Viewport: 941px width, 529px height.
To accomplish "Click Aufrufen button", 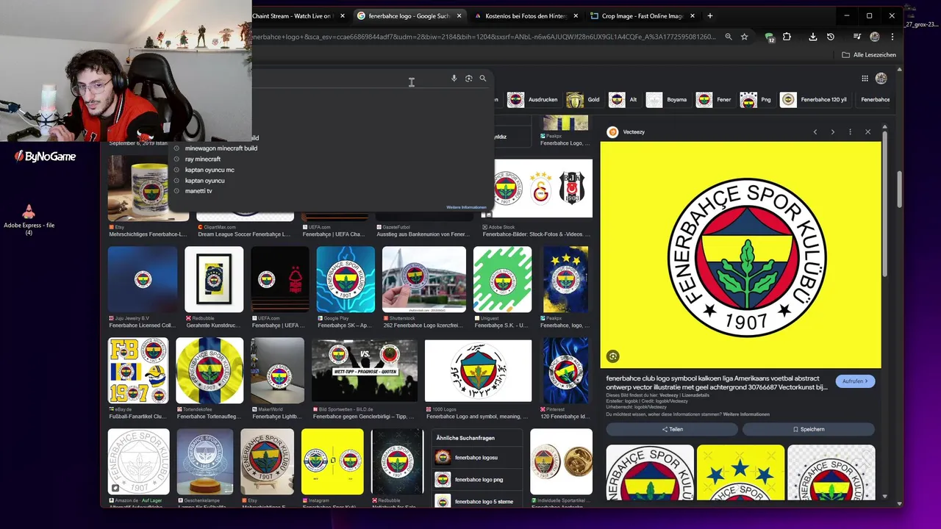I will tap(855, 381).
